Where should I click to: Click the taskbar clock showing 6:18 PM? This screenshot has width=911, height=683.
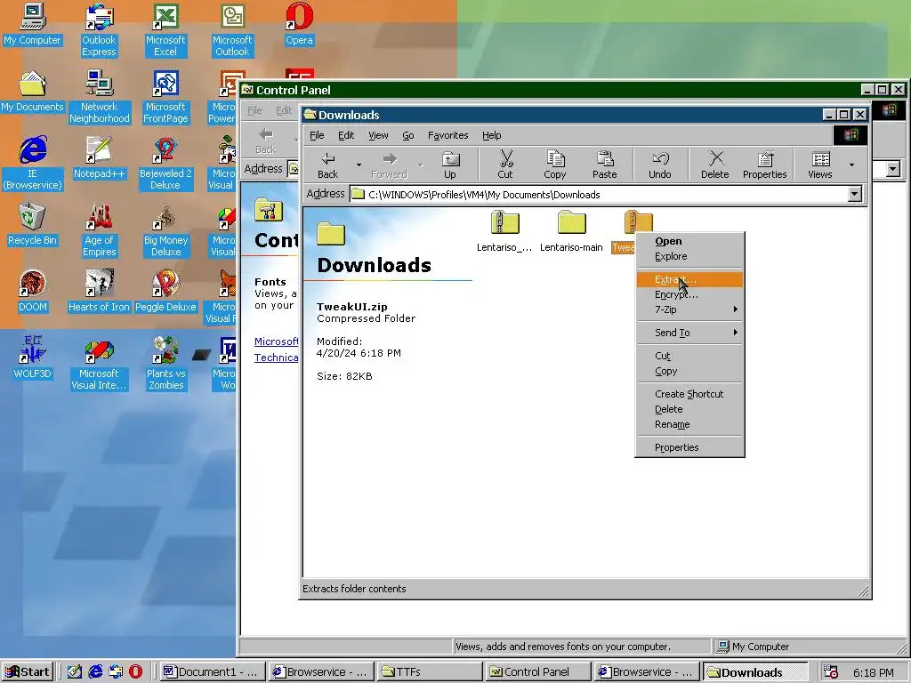coord(874,672)
